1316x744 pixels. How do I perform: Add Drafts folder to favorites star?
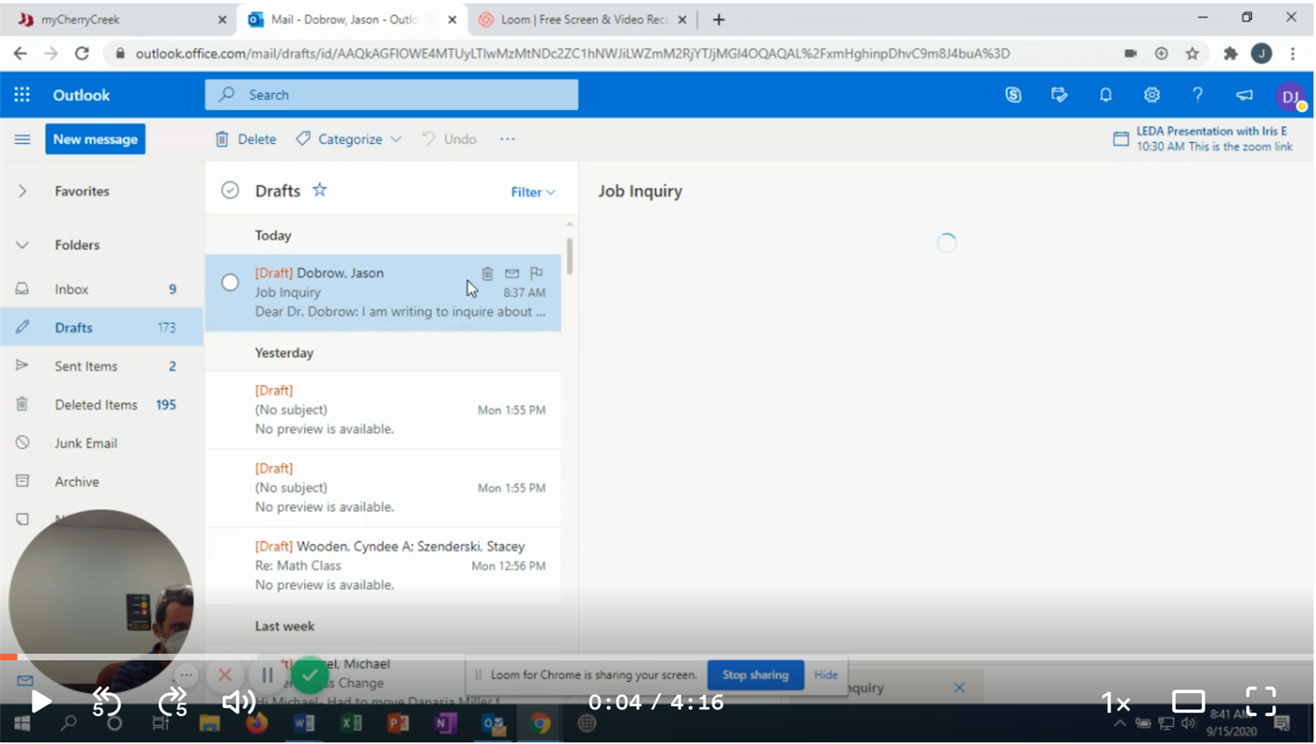[x=320, y=190]
